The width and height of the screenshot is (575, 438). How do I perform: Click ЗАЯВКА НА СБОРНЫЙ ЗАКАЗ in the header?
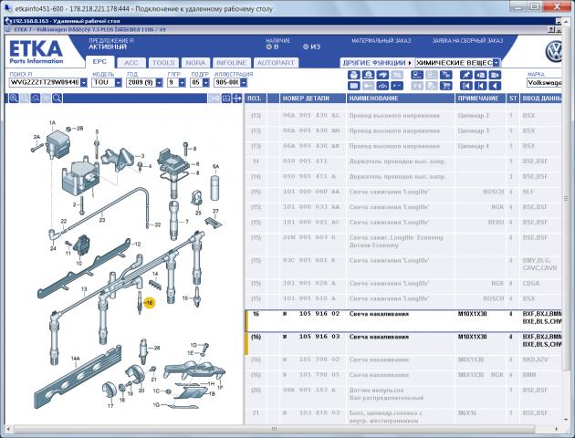[x=467, y=41]
